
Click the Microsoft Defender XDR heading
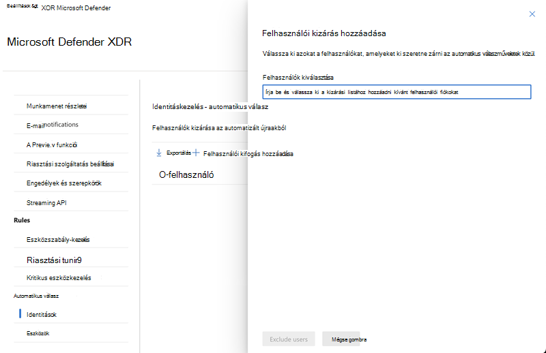click(x=70, y=42)
